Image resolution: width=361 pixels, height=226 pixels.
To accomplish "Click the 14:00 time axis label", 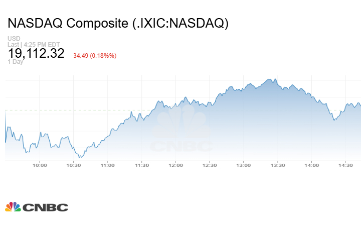I will 311,165.
